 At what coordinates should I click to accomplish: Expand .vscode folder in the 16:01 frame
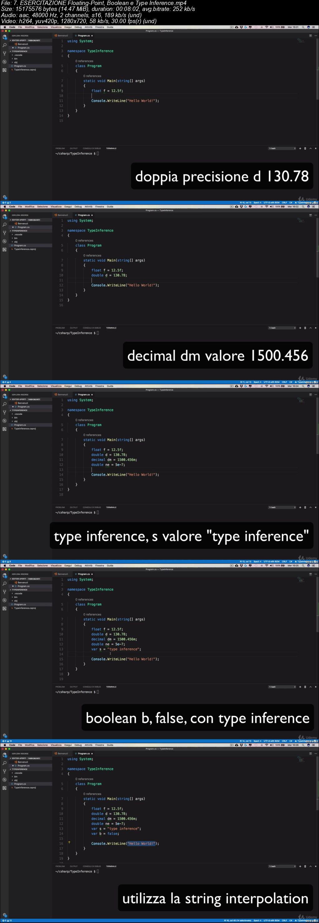(x=18, y=55)
